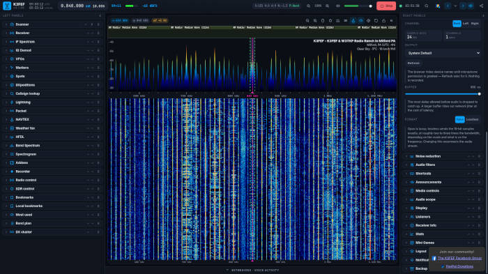
Task: Open the Announcements panel
Action: (443, 182)
